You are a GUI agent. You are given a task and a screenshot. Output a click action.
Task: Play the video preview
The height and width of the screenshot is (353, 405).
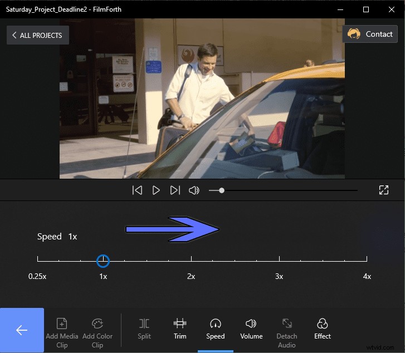(x=156, y=190)
